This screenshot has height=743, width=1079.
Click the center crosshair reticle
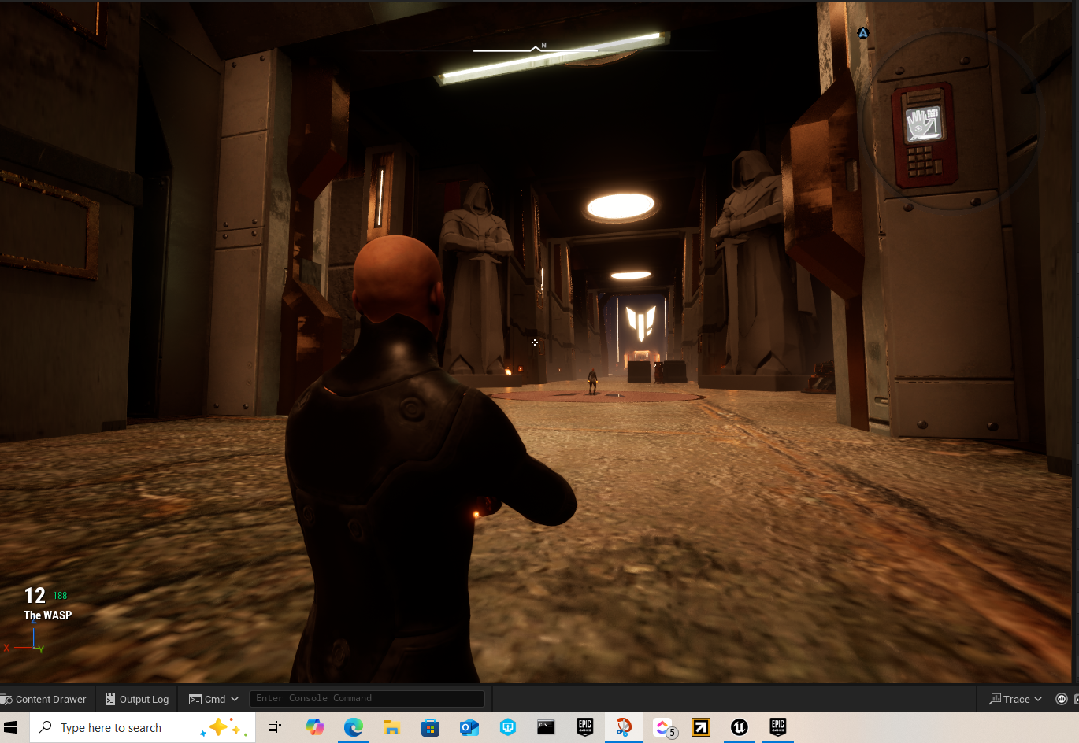pyautogui.click(x=535, y=342)
